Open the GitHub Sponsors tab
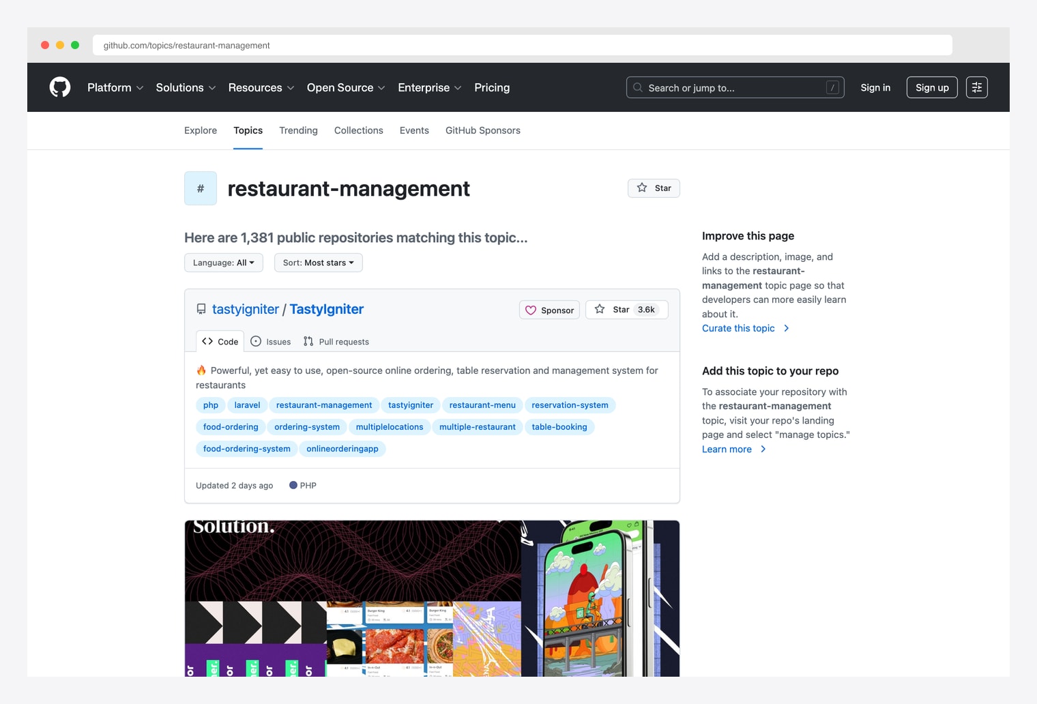This screenshot has height=704, width=1037. point(483,130)
